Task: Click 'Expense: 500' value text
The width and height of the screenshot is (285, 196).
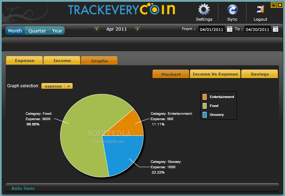Action: (162, 119)
